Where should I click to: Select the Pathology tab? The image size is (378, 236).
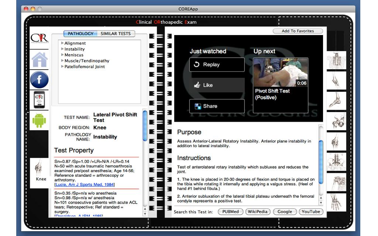pos(80,34)
